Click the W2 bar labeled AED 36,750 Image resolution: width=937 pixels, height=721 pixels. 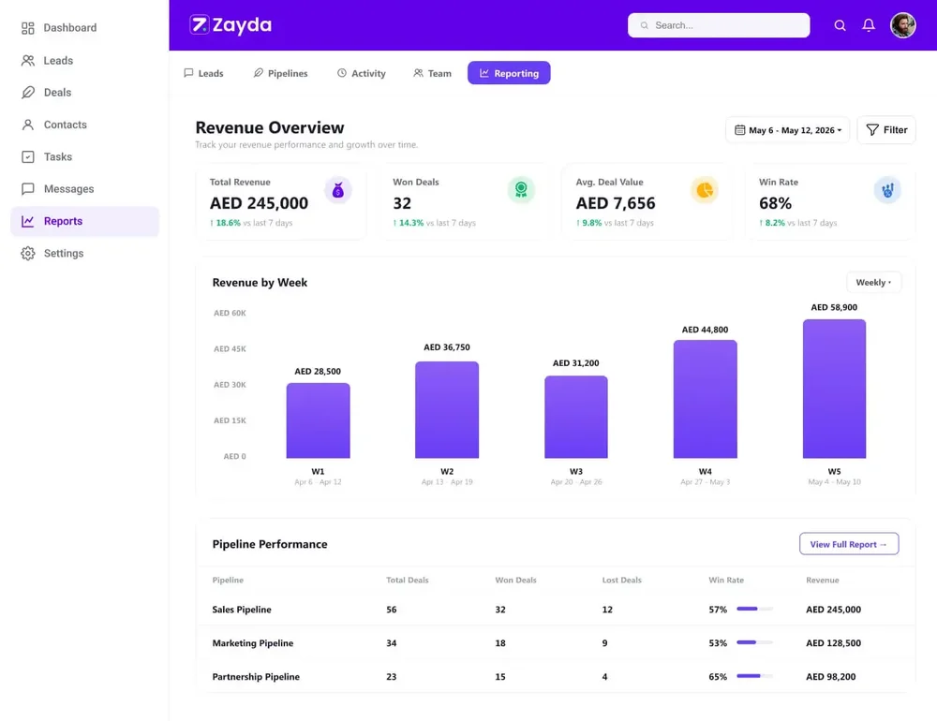[447, 410]
